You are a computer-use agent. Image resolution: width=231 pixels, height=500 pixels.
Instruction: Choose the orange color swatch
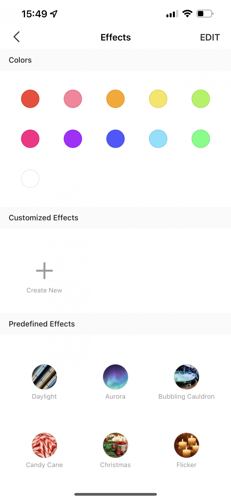click(x=115, y=99)
